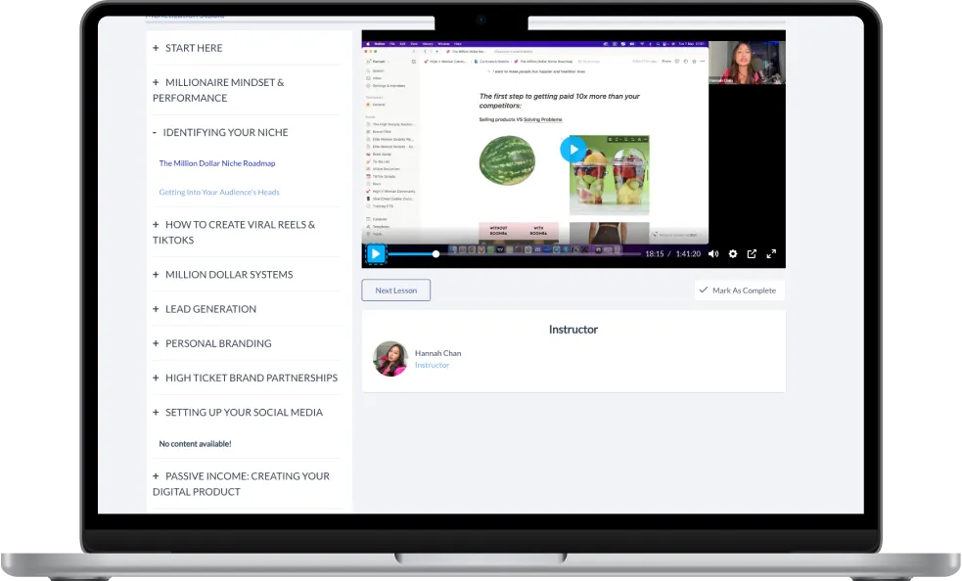This screenshot has height=581, width=962.
Task: Mute the video volume speaker icon
Action: [713, 254]
